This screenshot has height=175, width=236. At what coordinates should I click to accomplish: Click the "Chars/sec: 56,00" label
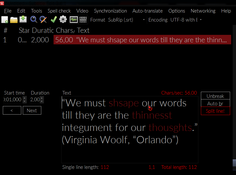point(179,93)
